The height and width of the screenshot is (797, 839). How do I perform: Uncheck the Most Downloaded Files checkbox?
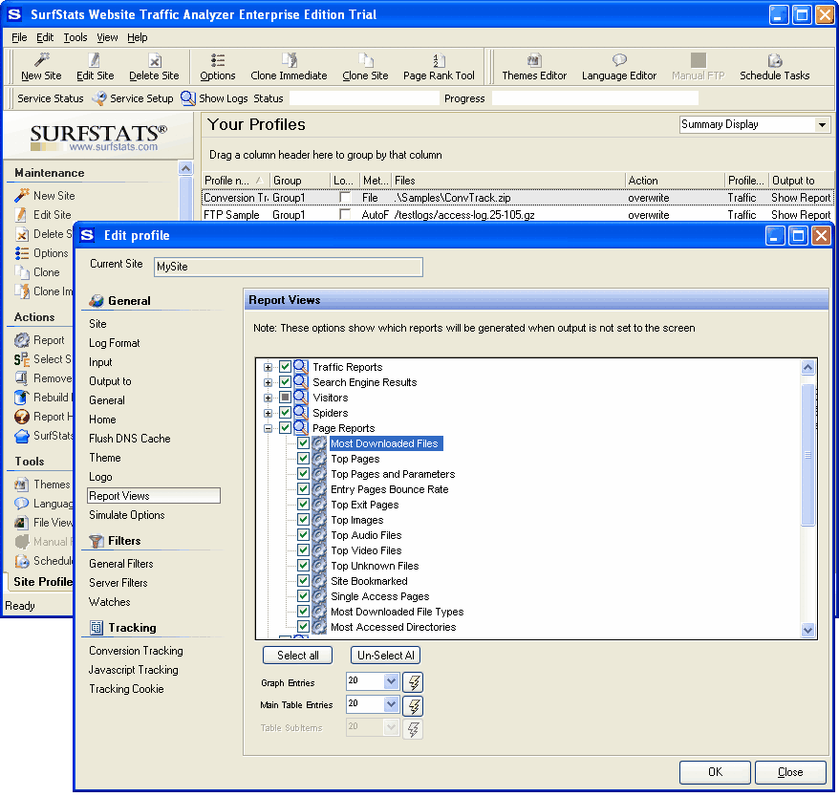(303, 443)
